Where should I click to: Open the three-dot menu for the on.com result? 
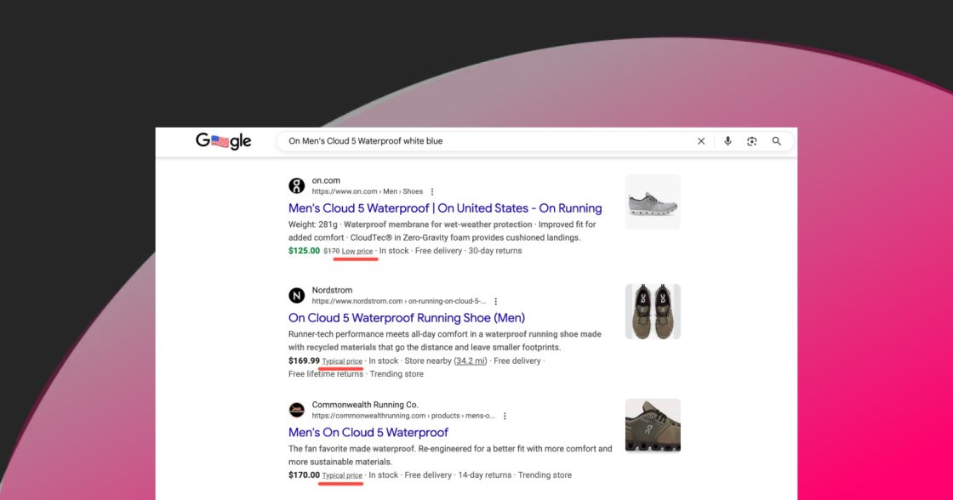[x=432, y=192]
